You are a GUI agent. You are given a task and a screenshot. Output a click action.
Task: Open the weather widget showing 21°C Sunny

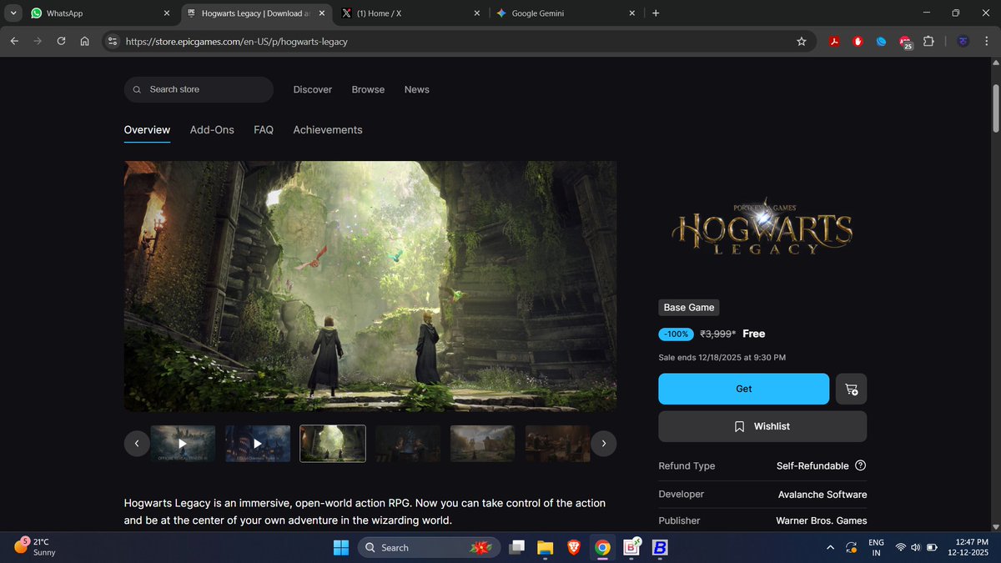(35, 547)
